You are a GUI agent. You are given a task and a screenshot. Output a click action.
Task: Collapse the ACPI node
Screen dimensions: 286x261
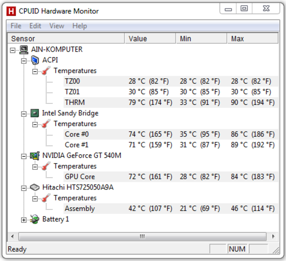pyautogui.click(x=24, y=61)
